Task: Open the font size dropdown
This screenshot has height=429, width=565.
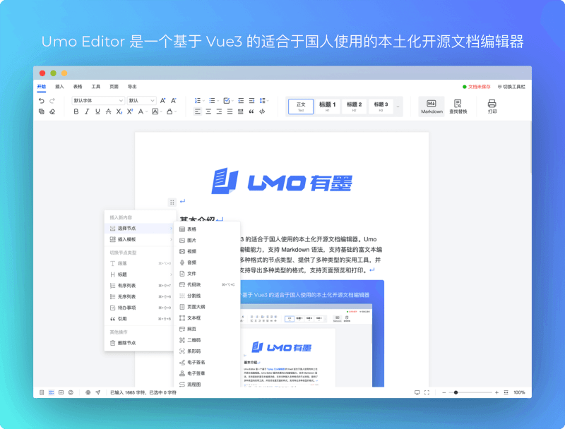Action: (x=141, y=100)
